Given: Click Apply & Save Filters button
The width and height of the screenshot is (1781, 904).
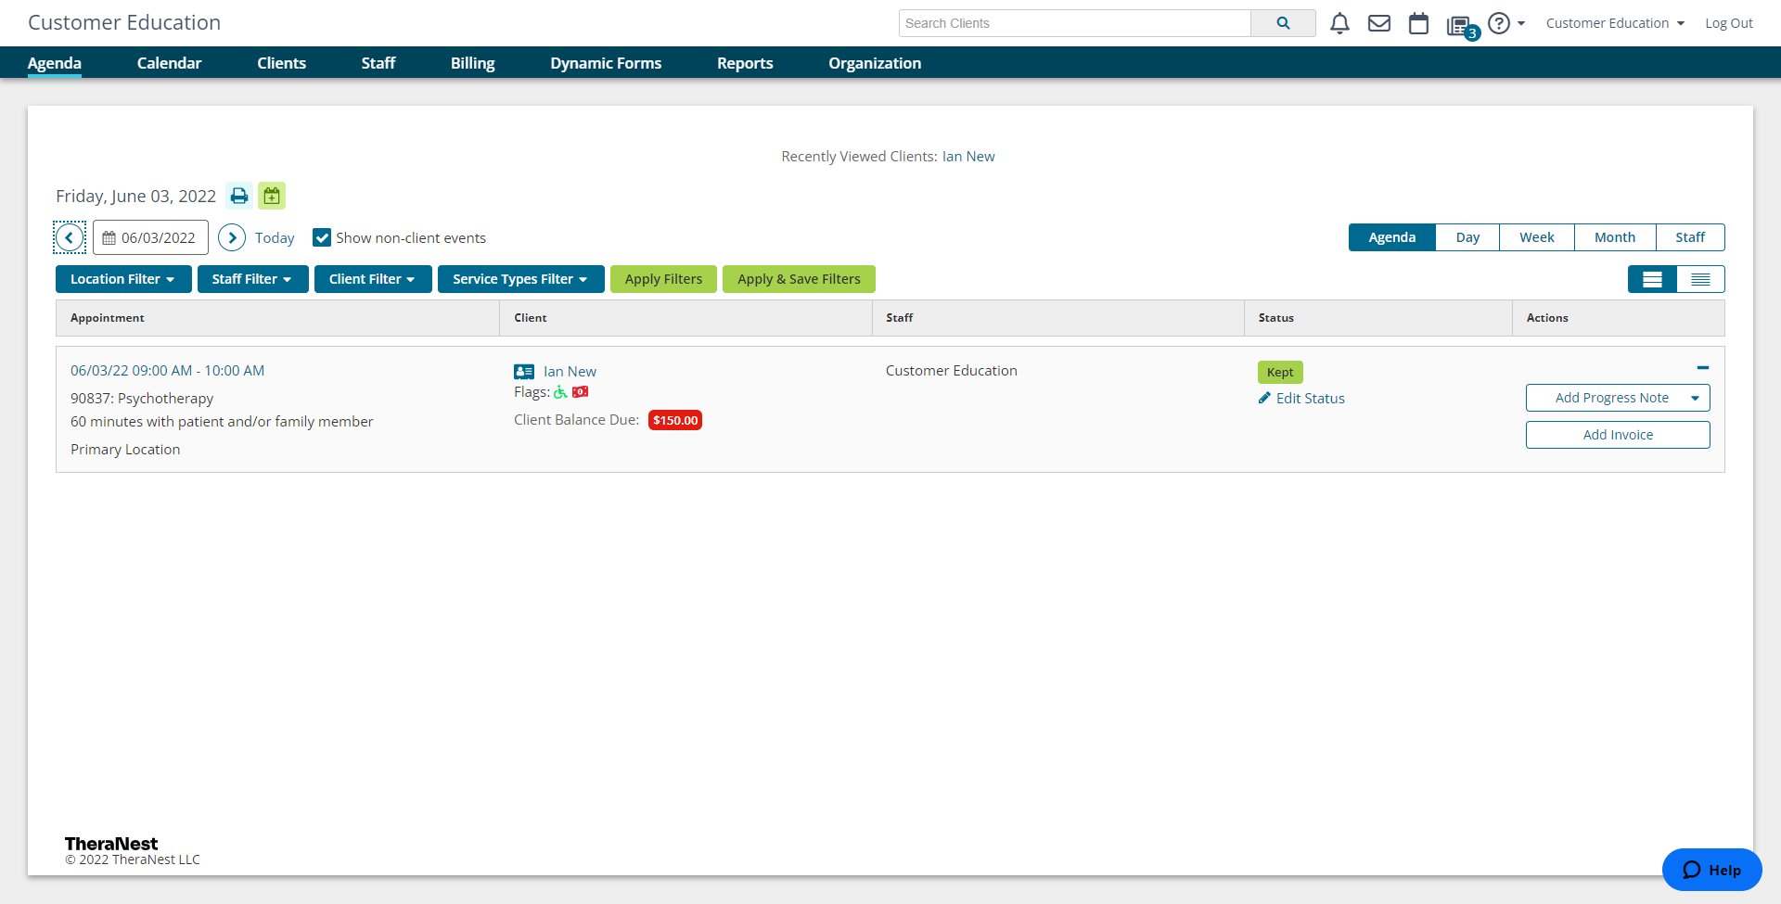Looking at the screenshot, I should (799, 279).
